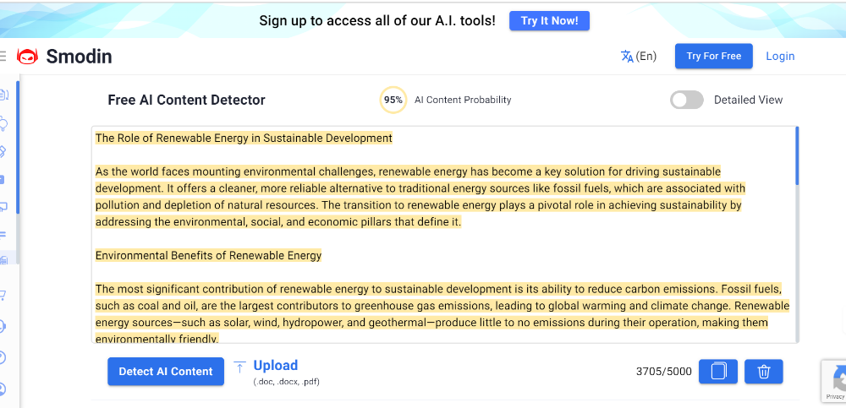
Task: Enable the Detailed View toggle
Action: click(686, 100)
